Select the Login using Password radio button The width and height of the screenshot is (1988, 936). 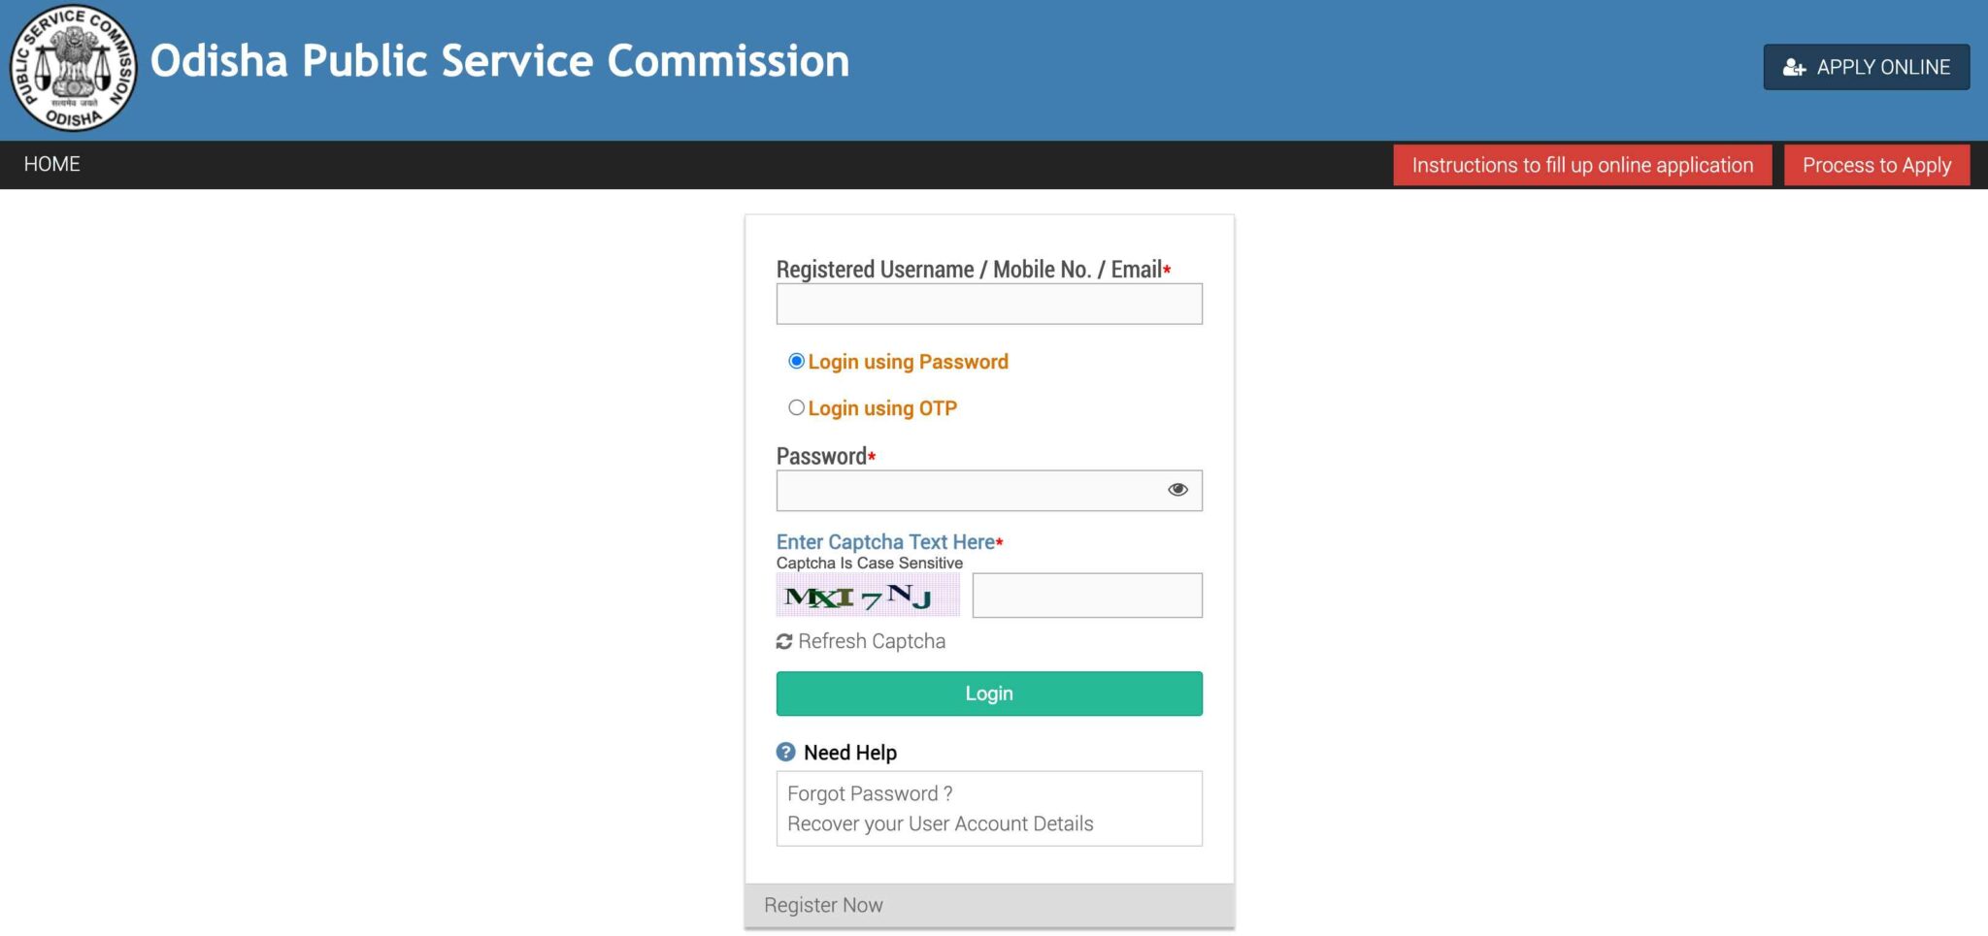(x=796, y=361)
